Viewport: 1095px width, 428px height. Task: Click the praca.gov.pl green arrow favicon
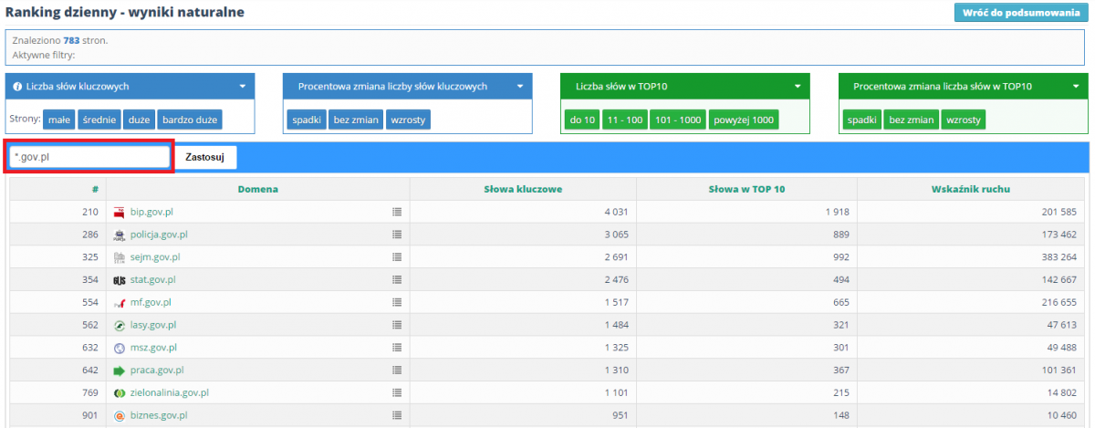pyautogui.click(x=119, y=371)
